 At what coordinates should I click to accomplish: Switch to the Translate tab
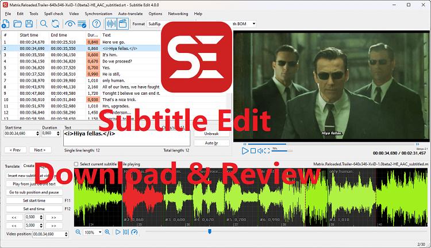[12, 166]
